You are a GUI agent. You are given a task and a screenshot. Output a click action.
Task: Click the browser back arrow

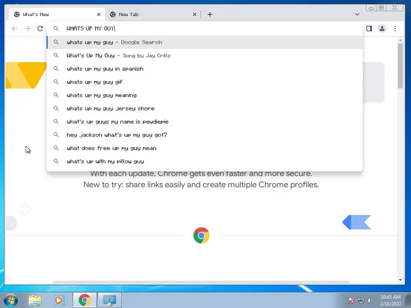(14, 28)
